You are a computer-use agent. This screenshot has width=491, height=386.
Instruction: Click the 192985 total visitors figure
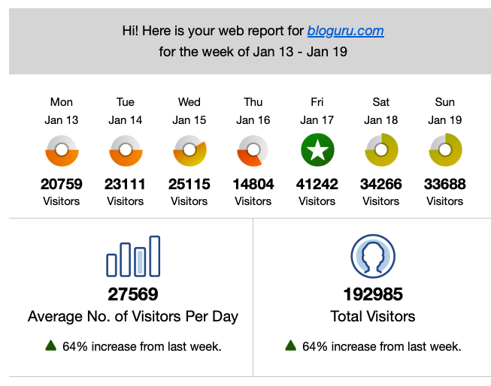tap(373, 294)
